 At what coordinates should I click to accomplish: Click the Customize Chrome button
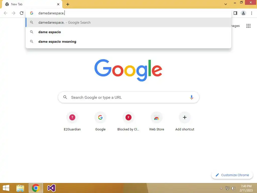(x=232, y=175)
